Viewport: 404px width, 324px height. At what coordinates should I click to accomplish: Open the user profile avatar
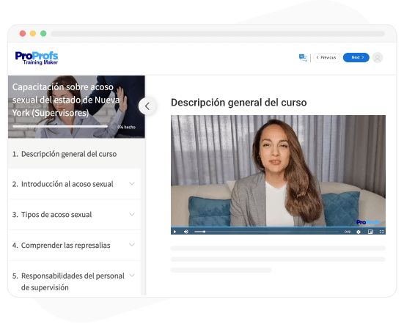click(x=378, y=58)
